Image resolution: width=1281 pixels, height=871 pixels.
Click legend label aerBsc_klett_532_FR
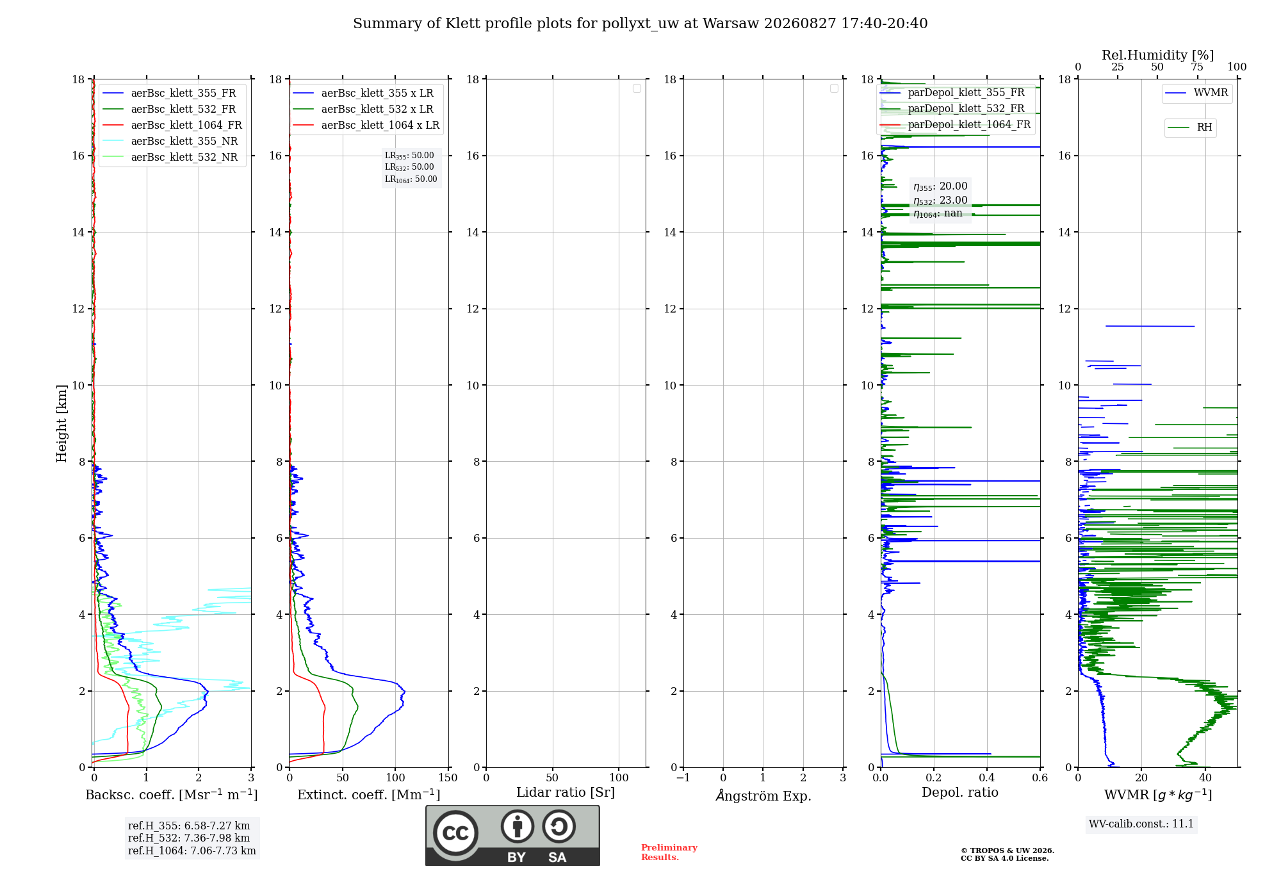click(183, 110)
